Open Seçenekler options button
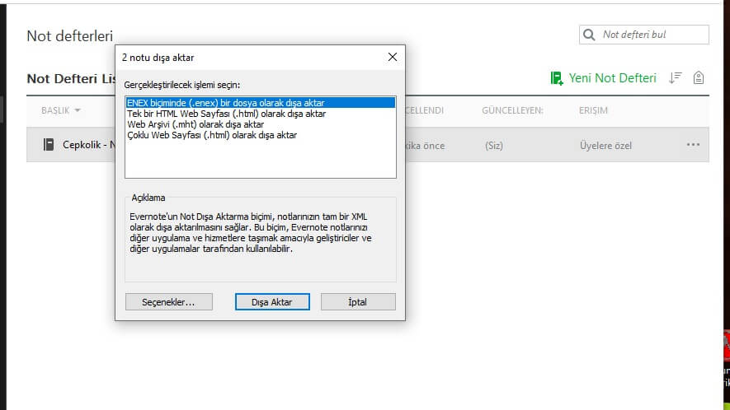730x410 pixels. click(x=168, y=301)
